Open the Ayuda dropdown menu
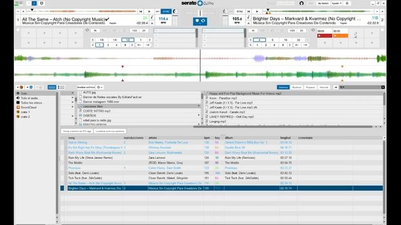This screenshot has height=225, width=401. 336,3
